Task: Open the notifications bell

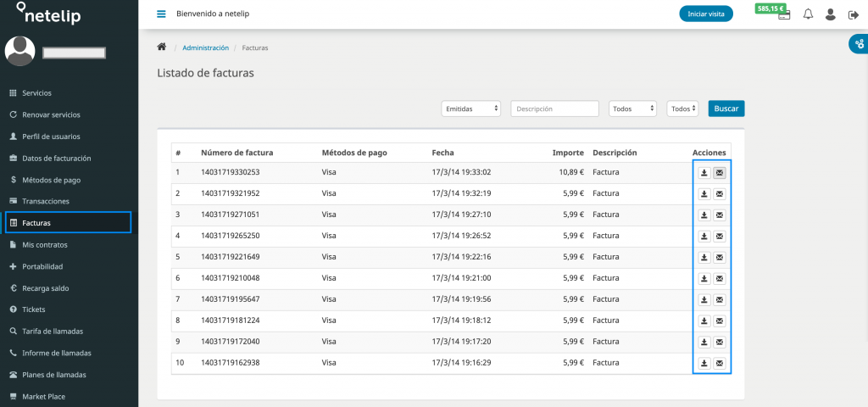Action: tap(808, 14)
